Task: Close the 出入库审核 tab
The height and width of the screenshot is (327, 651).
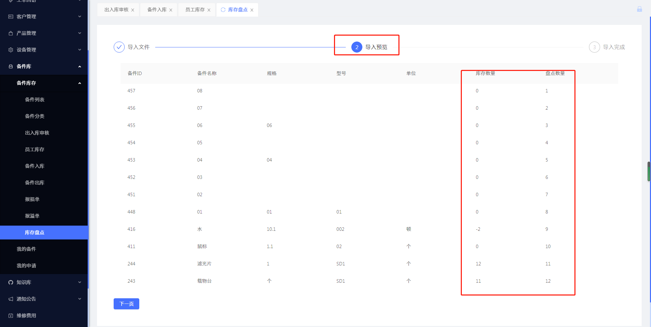Action: [133, 10]
